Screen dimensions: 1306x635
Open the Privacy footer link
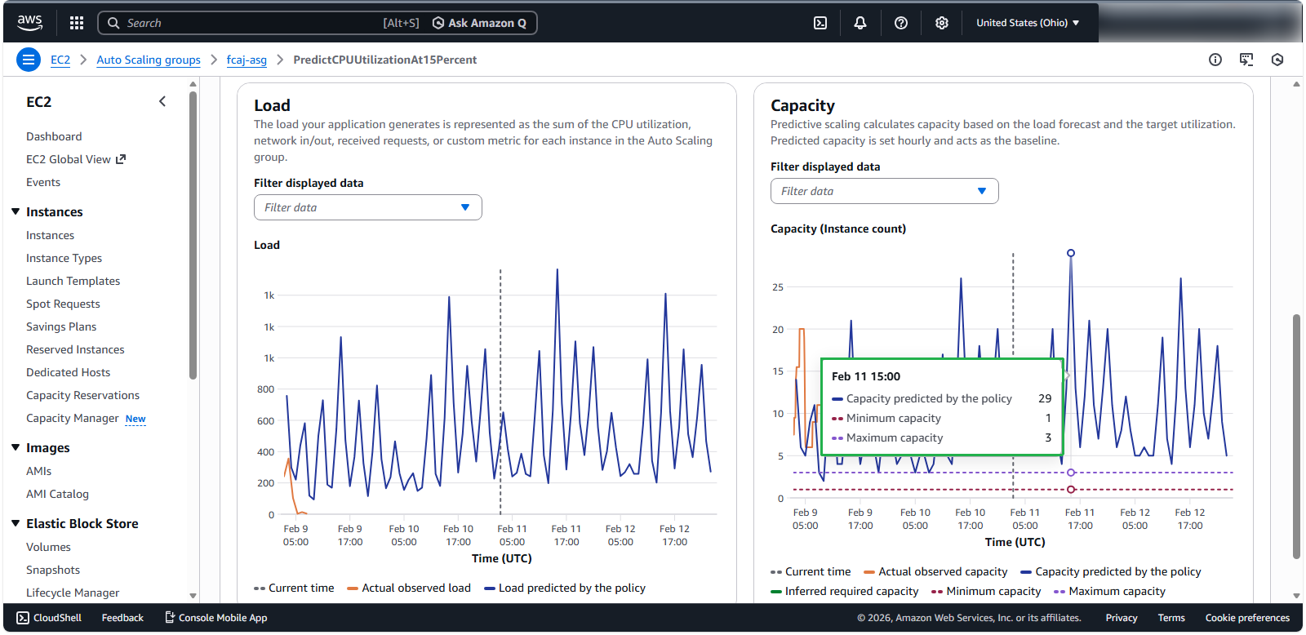click(1122, 618)
